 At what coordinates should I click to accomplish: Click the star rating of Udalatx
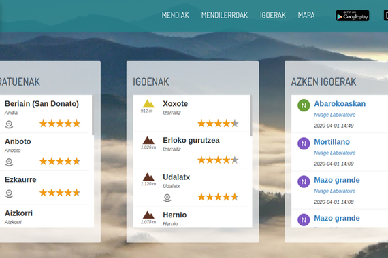(218, 197)
